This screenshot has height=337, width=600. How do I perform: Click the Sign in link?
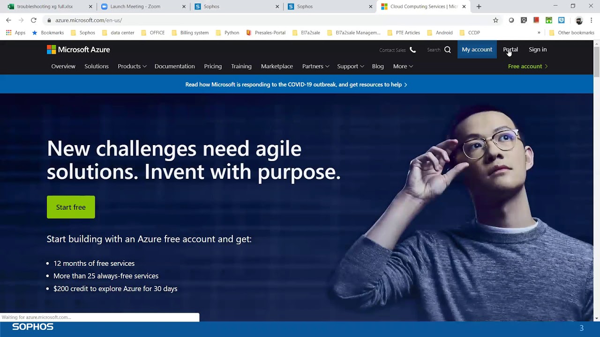pos(538,50)
